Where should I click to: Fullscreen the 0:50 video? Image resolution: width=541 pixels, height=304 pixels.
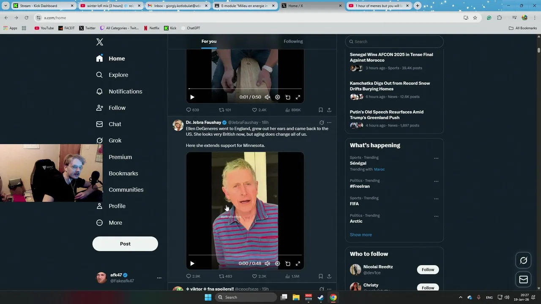[298, 97]
